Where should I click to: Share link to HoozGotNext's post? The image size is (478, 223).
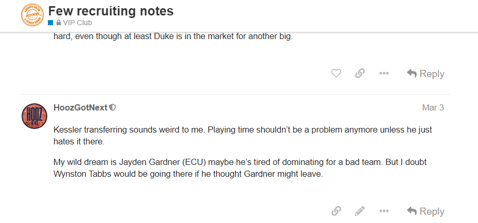(x=336, y=211)
